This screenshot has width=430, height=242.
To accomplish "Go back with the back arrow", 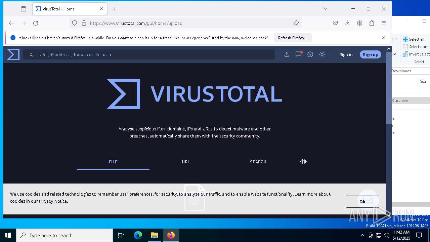I will point(11,23).
